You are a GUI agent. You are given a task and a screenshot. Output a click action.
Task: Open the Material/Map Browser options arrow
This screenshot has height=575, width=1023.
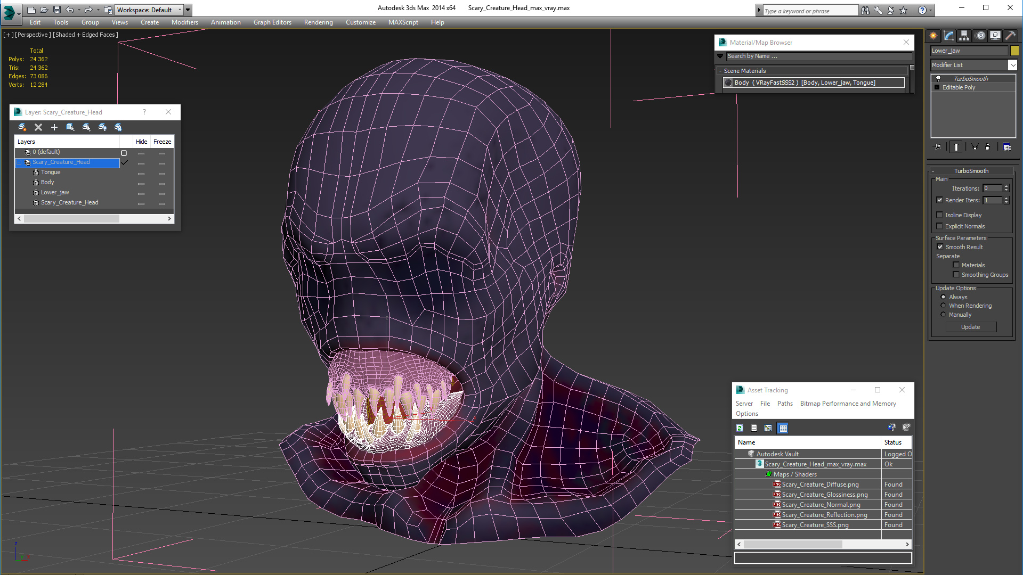coord(720,56)
